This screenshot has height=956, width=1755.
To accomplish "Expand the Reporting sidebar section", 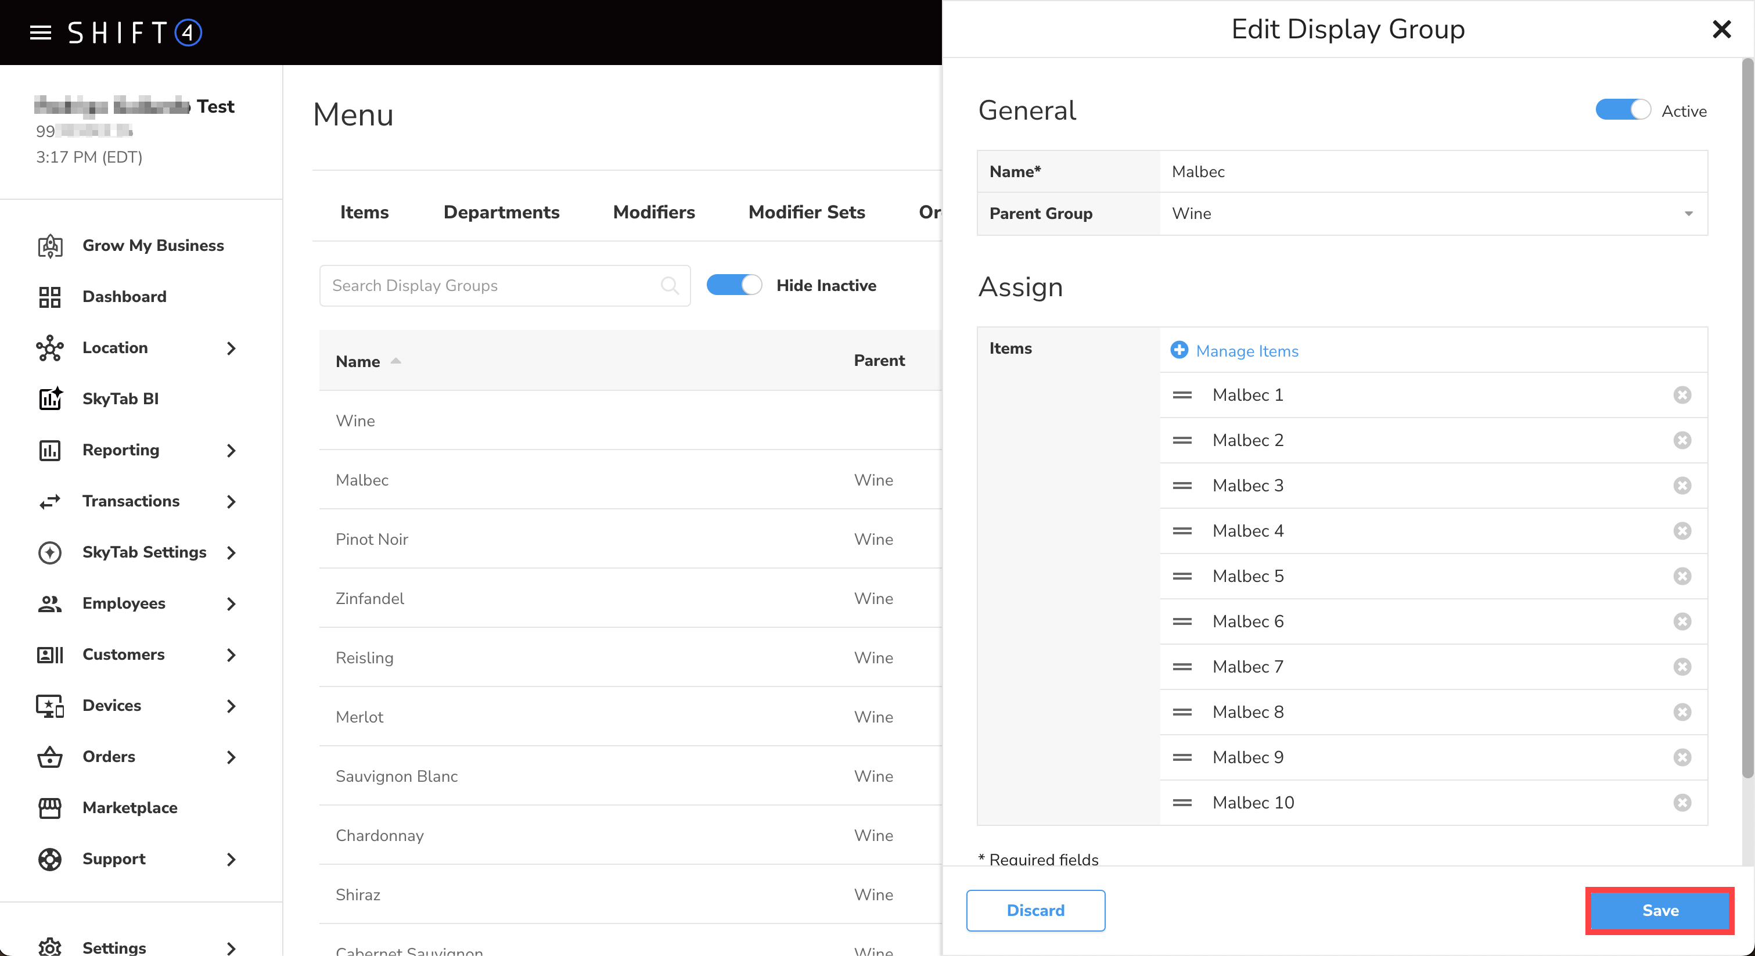I will 231,450.
